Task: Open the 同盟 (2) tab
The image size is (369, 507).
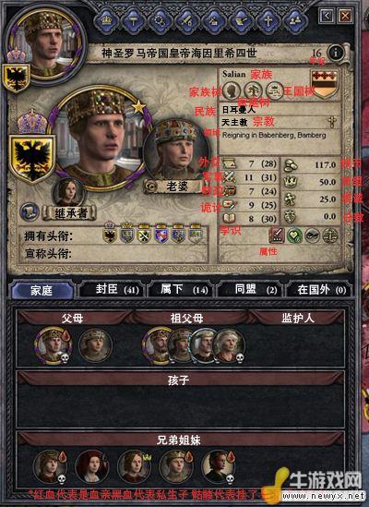Action: click(x=251, y=289)
